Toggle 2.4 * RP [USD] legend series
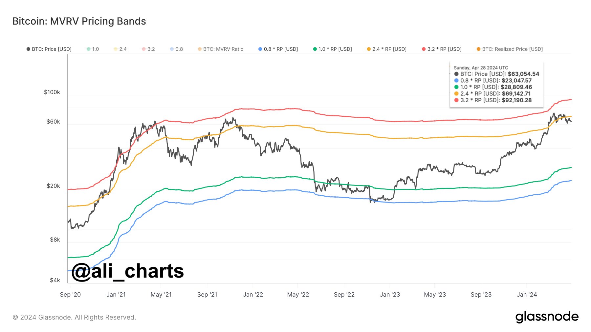The width and height of the screenshot is (591, 332). coord(387,49)
